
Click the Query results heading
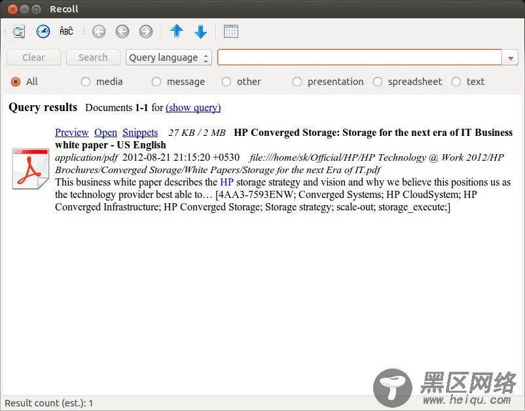(43, 107)
